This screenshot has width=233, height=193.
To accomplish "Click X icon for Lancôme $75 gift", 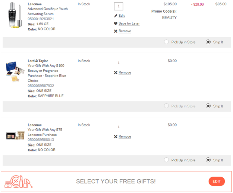I will pyautogui.click(x=116, y=137).
